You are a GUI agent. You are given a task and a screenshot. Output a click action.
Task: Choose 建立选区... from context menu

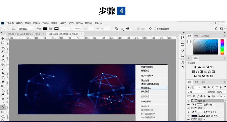coord(146,80)
